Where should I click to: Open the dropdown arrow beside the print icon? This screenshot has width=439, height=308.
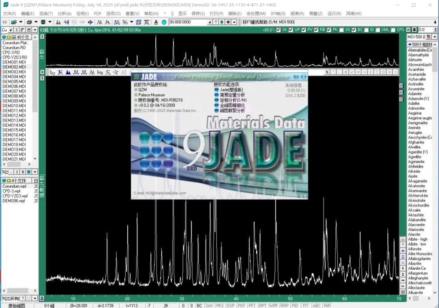click(36, 22)
